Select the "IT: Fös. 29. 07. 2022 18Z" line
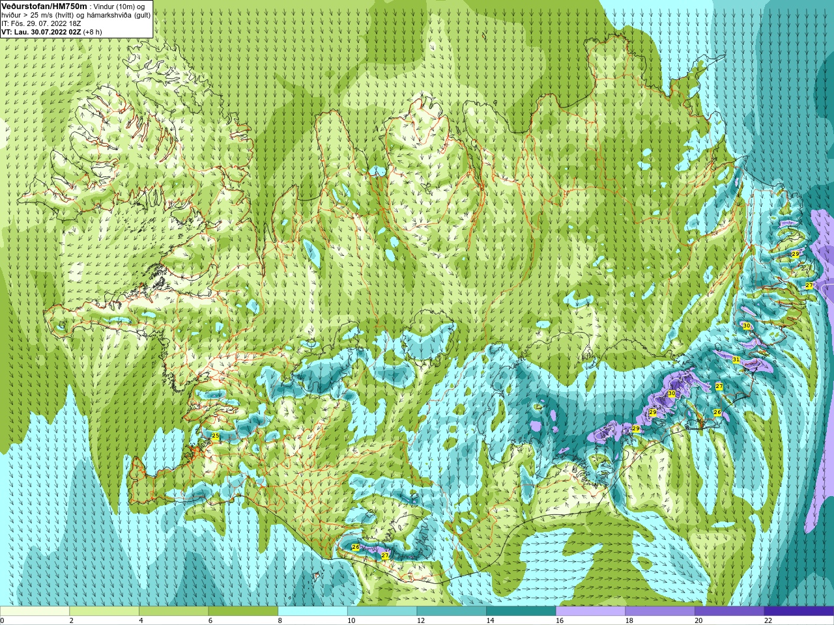This screenshot has width=834, height=625. click(x=41, y=23)
